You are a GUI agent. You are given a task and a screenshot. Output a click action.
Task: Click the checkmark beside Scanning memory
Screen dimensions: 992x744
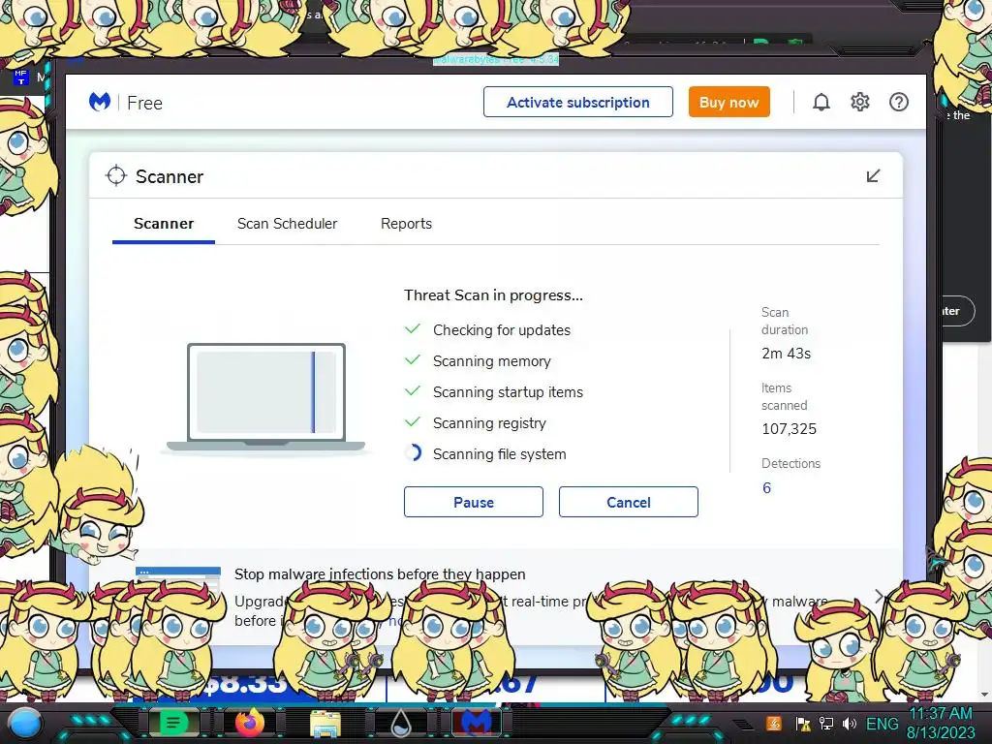tap(413, 360)
